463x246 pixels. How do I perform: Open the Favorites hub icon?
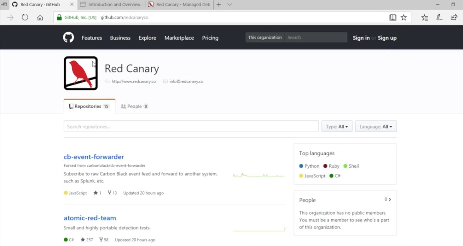(425, 17)
